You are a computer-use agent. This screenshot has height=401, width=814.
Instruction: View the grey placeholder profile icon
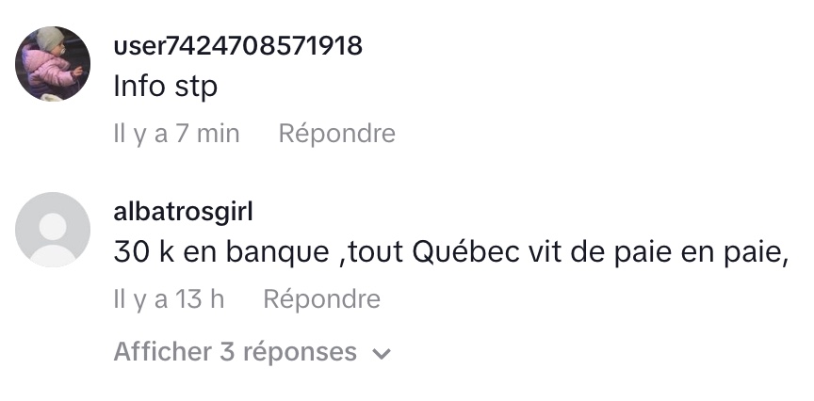tap(53, 230)
